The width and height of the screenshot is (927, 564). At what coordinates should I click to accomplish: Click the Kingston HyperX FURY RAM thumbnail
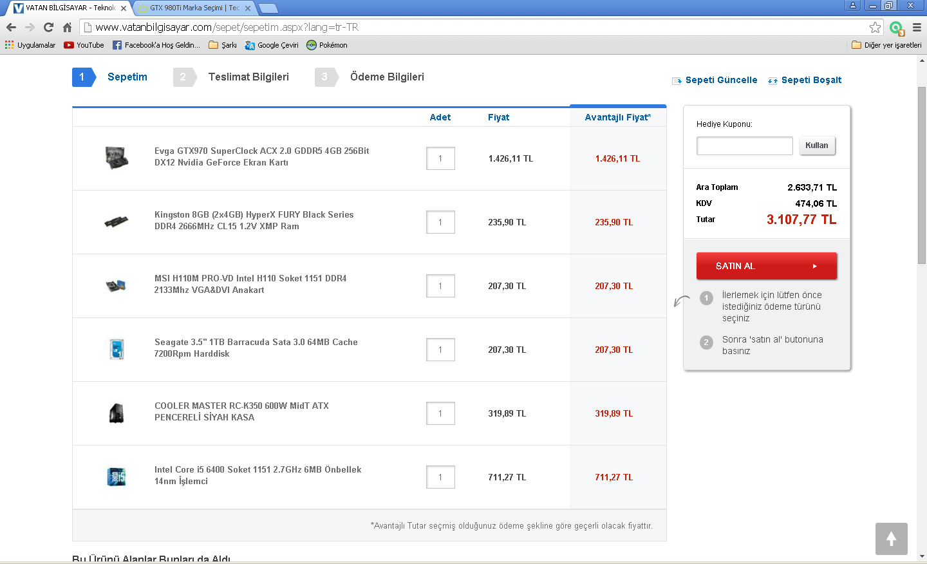point(117,221)
